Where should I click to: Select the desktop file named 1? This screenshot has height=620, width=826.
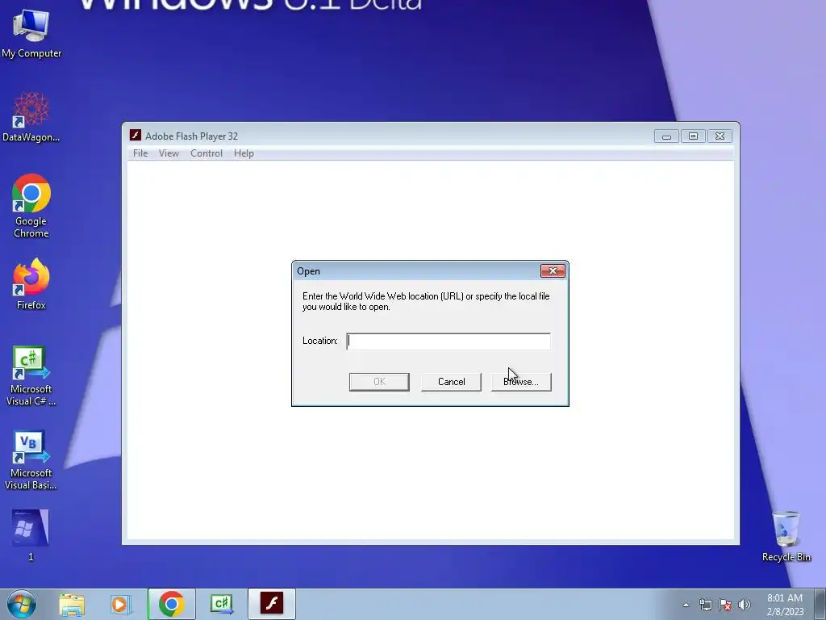click(31, 534)
